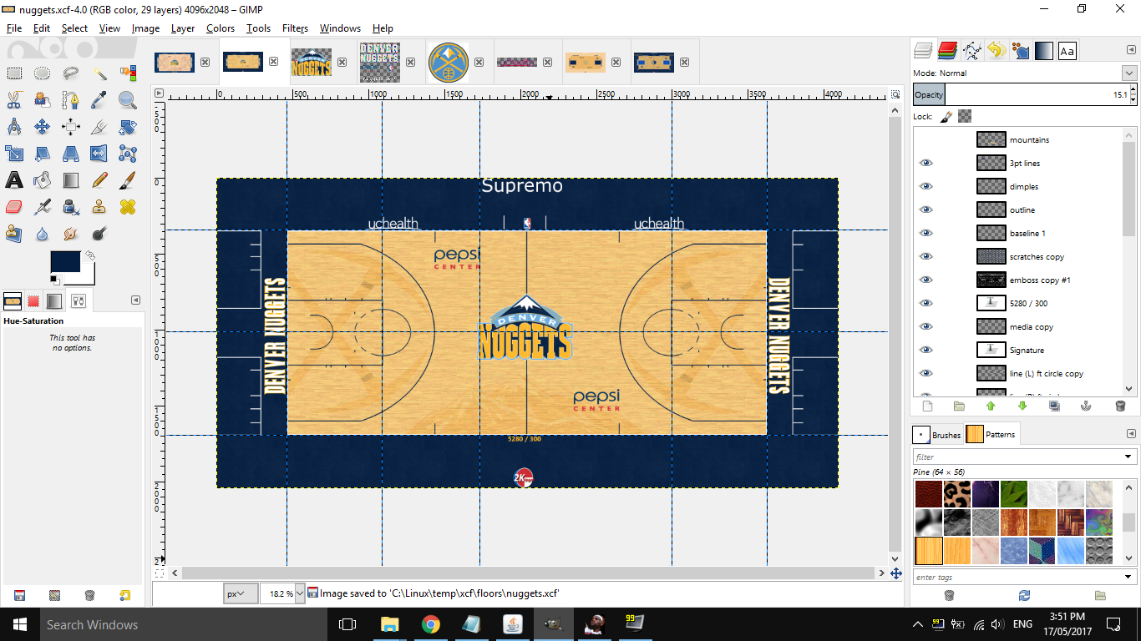Open the layers dock tab menu arrow
Image resolution: width=1141 pixels, height=641 pixels.
coord(1129,51)
